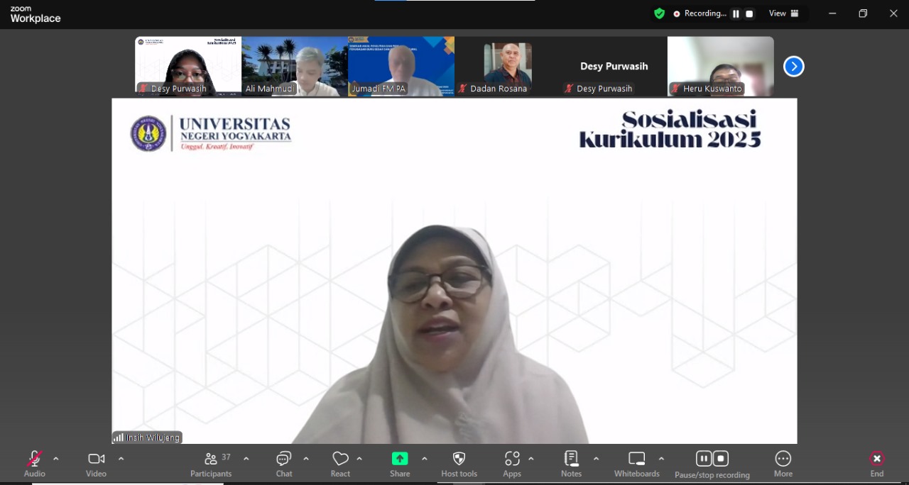Select Jumadi FMIPA's video thumbnail
This screenshot has height=485, width=909.
[x=401, y=66]
